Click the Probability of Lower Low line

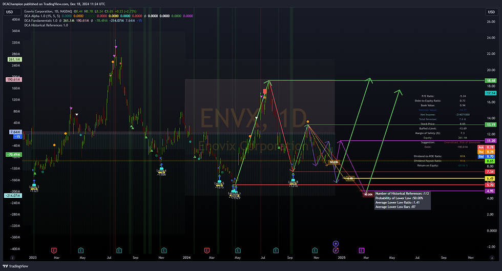tap(399, 198)
